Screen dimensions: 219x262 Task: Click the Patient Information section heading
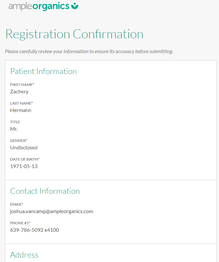(x=43, y=71)
